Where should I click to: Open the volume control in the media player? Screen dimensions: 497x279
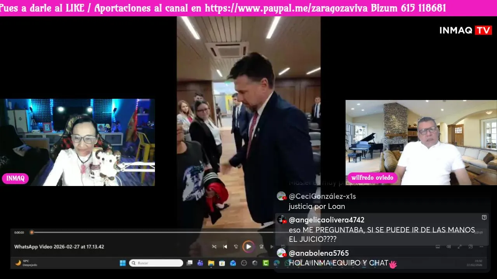(449, 246)
